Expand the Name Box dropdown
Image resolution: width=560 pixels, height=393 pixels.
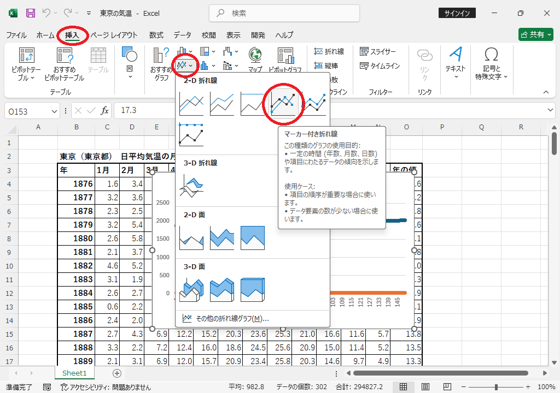pos(54,111)
